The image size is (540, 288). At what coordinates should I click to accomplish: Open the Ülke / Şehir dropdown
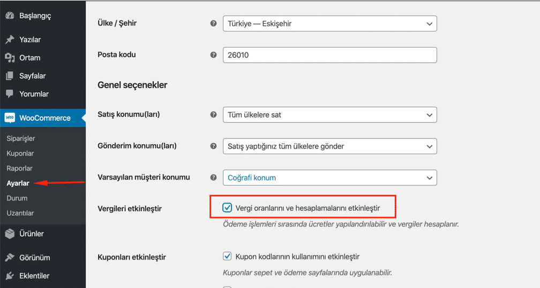329,24
